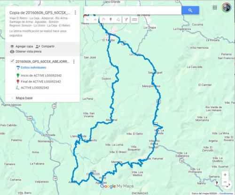Pick the add directions tool
Screen dimensions: 235x195
click(126, 20)
